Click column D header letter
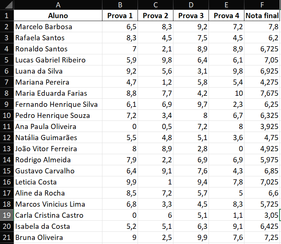 (191, 5)
